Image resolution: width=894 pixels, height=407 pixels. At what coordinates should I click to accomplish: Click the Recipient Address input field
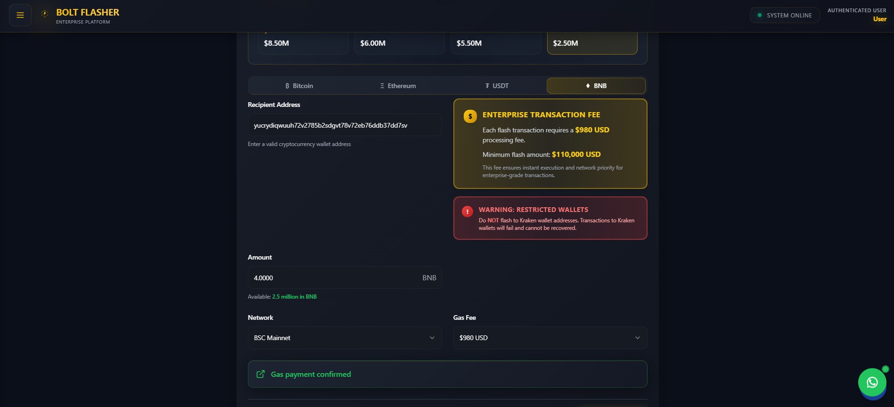coord(344,125)
